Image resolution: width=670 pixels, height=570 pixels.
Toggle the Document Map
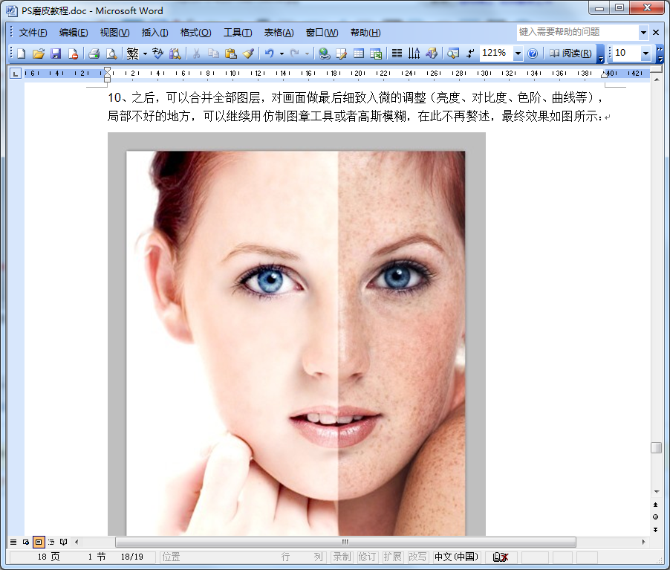[x=453, y=54]
